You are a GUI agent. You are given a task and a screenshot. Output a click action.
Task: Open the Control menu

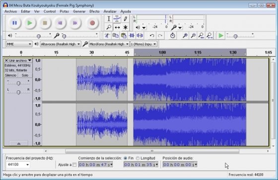click(x=50, y=11)
